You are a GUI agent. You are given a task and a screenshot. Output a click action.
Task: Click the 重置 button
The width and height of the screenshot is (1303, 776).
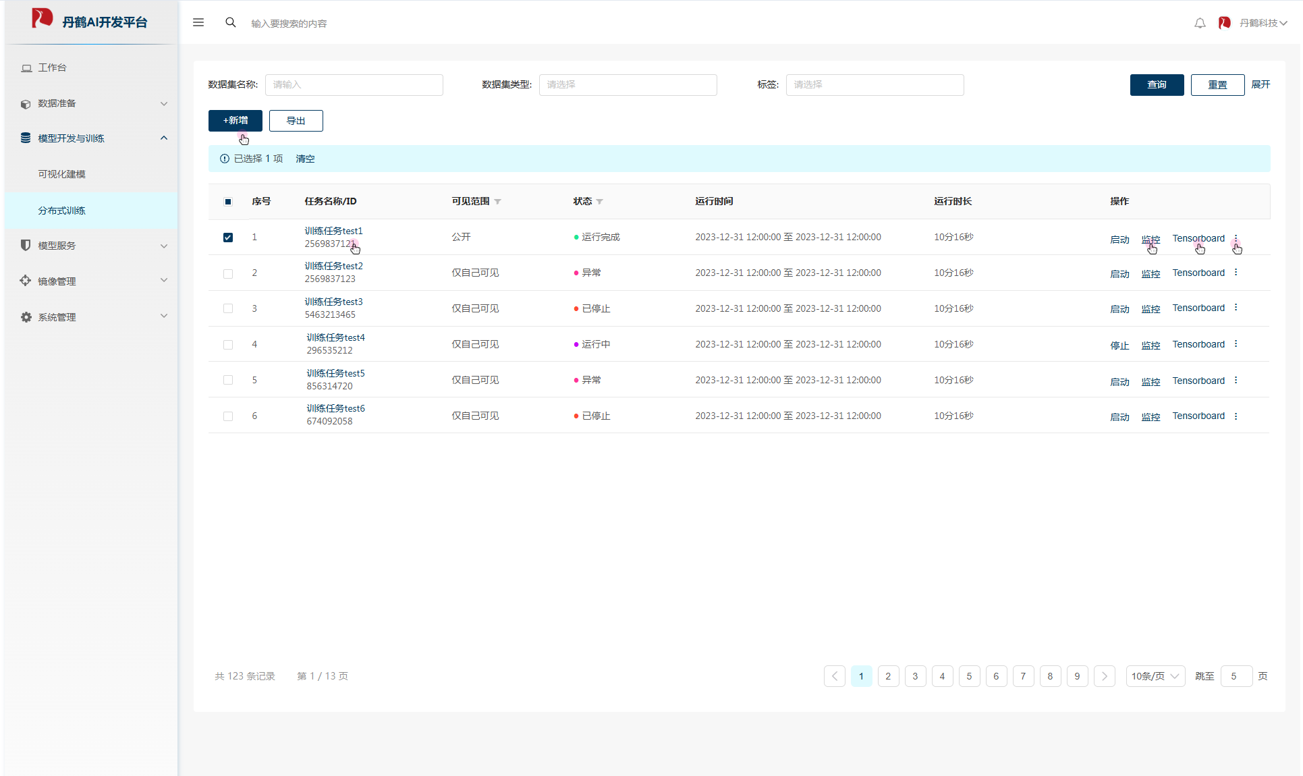coord(1217,85)
